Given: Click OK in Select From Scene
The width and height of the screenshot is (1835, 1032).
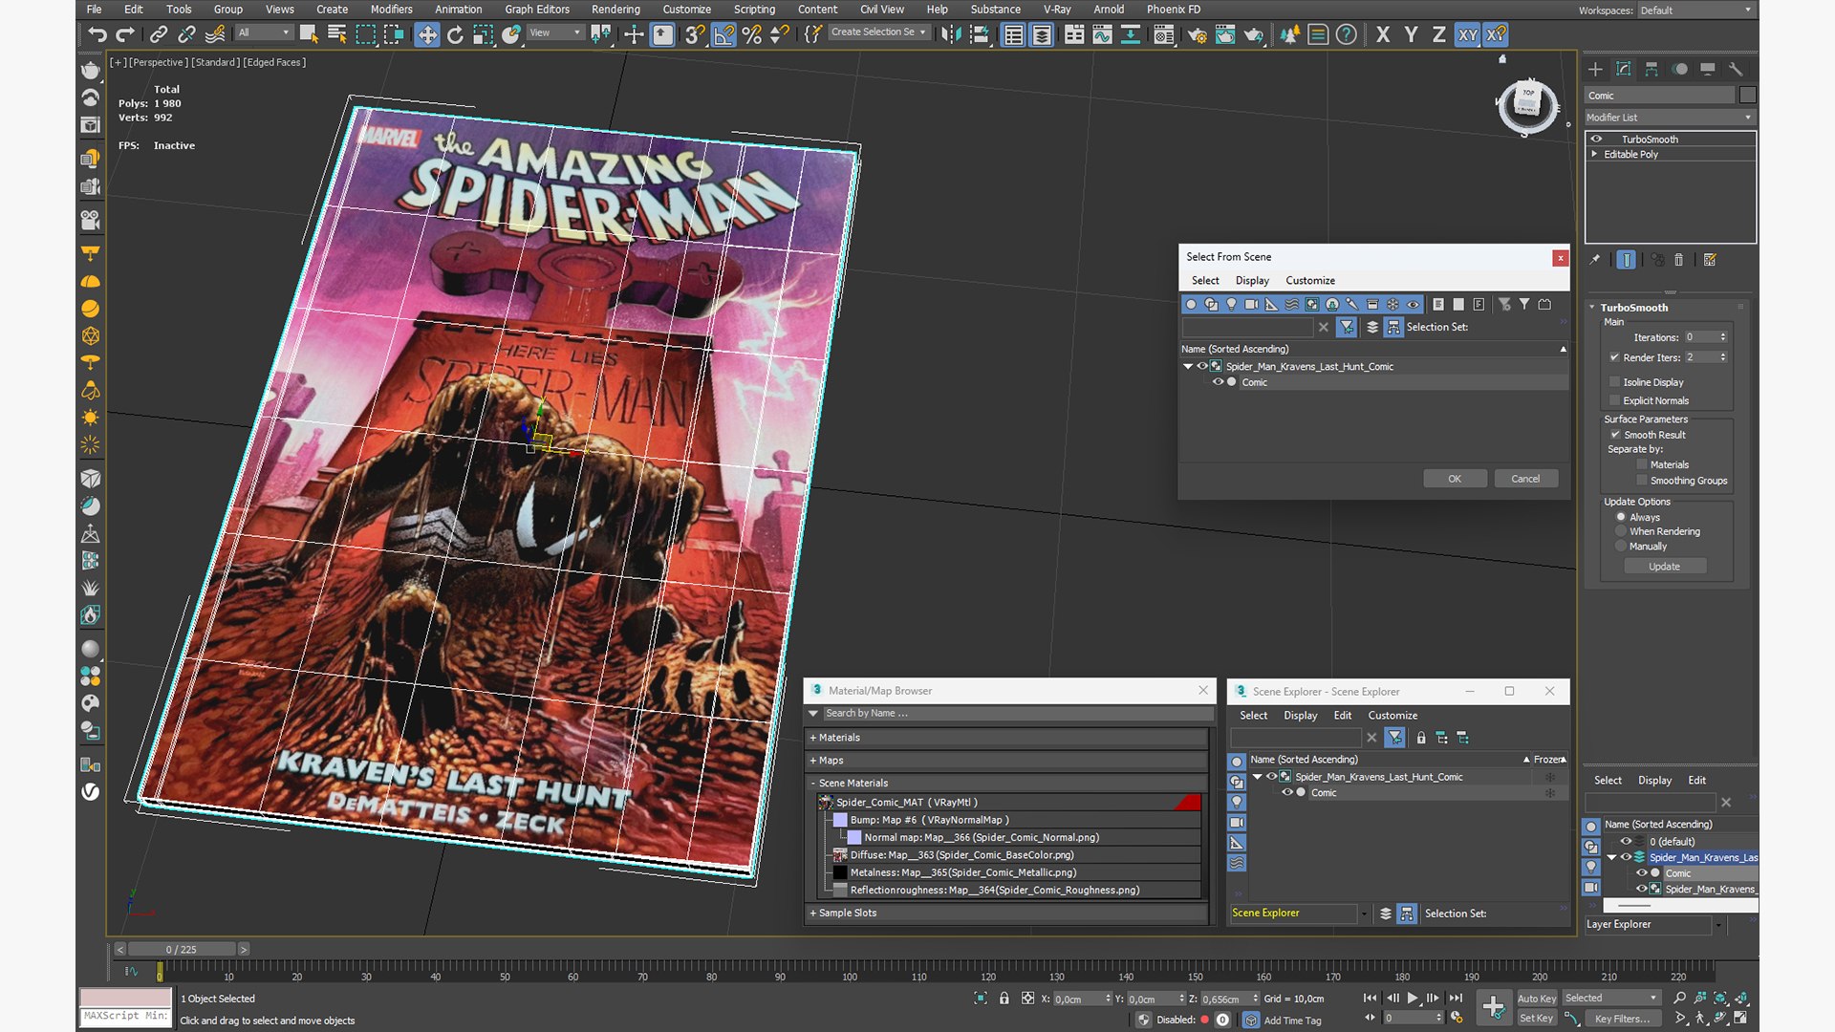Looking at the screenshot, I should point(1455,479).
